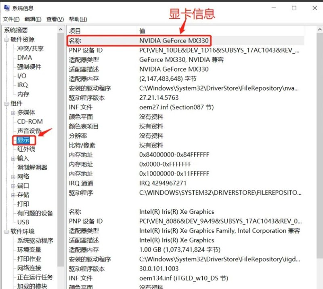The width and height of the screenshot is (323, 289).
Task: Select DMA in the tree
Action: tap(25, 57)
